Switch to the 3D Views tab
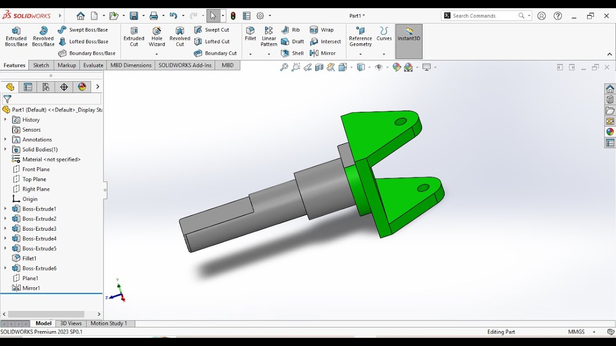The width and height of the screenshot is (616, 346). click(x=71, y=323)
